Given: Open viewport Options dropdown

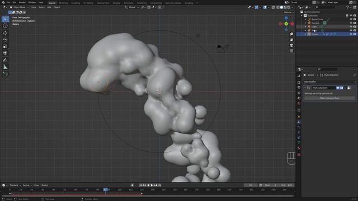Looking at the screenshot, I should (289, 12).
